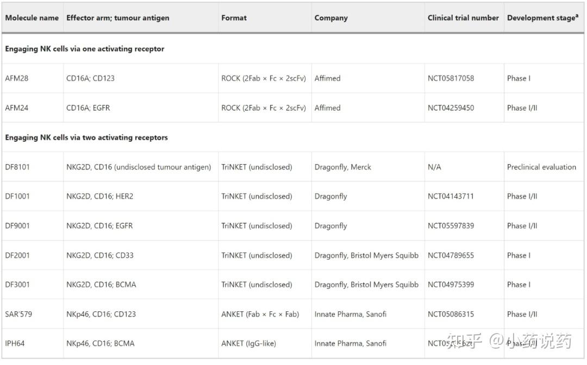The height and width of the screenshot is (365, 587).
Task: Click the Dragonfly, Merck company cell
Action: (342, 167)
